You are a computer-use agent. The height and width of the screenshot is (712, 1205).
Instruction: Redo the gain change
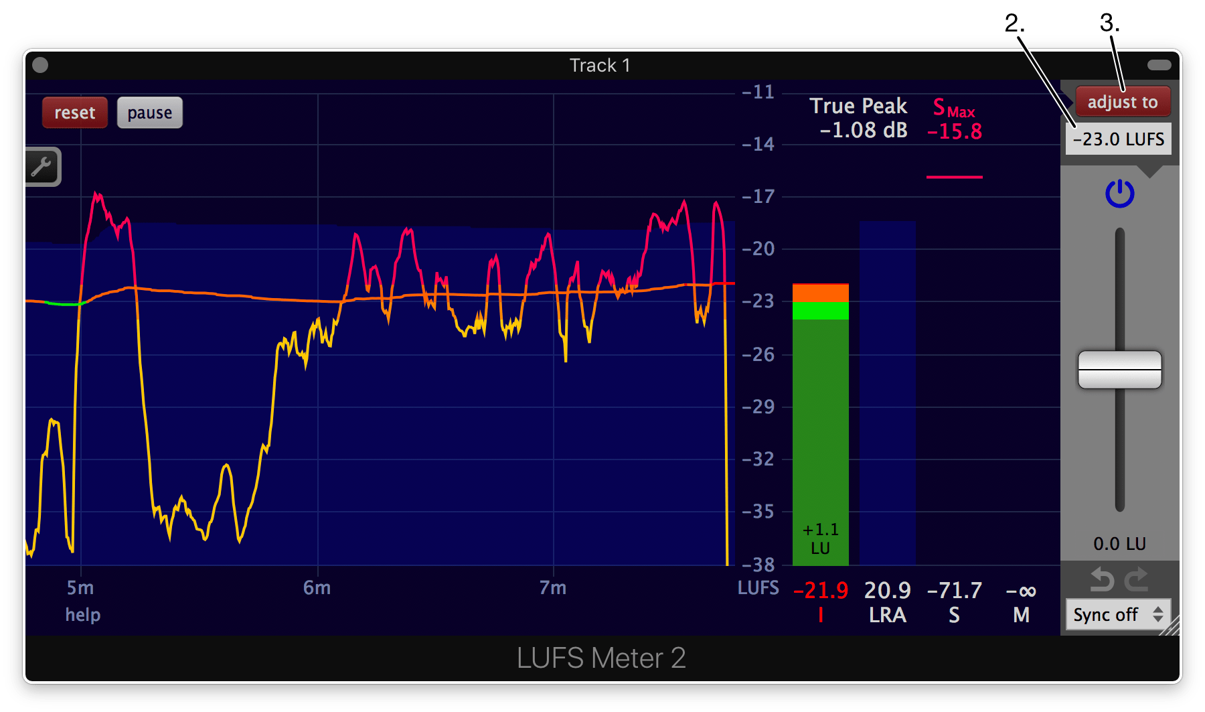(x=1136, y=579)
